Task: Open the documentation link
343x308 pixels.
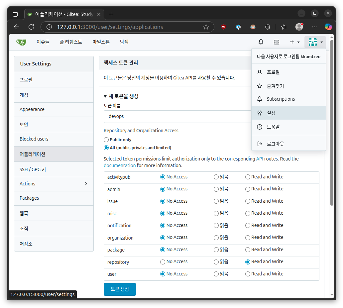Action: tap(120, 165)
